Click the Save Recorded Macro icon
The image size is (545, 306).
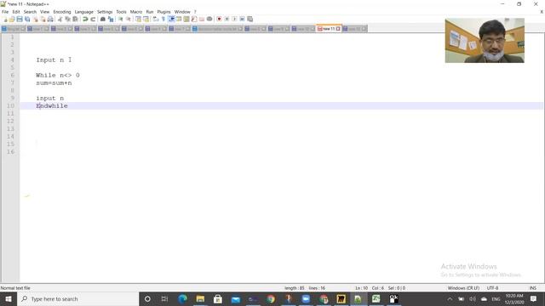click(250, 19)
